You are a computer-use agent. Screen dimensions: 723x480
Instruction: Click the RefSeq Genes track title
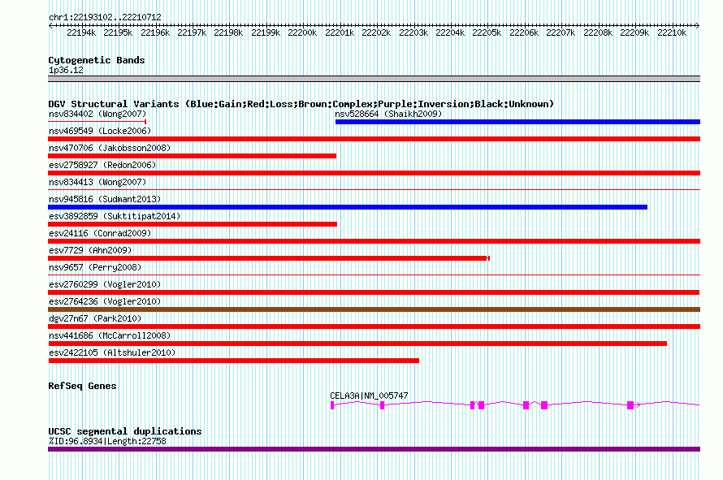(x=82, y=386)
